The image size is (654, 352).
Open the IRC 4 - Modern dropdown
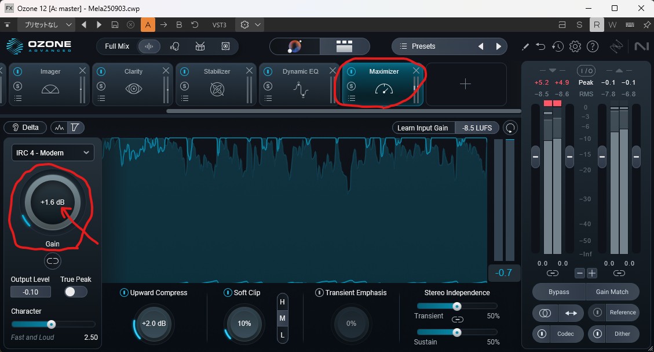(x=53, y=153)
